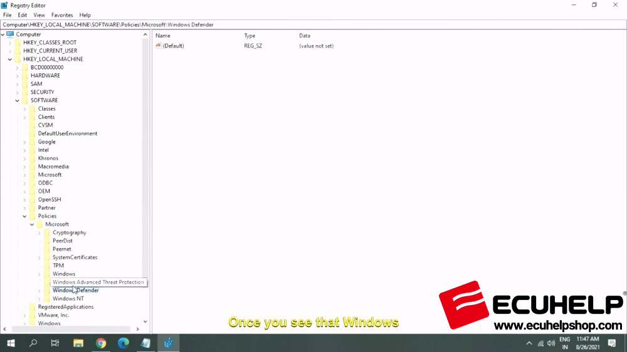
Task: Click the (Default) string value icon
Action: point(159,46)
